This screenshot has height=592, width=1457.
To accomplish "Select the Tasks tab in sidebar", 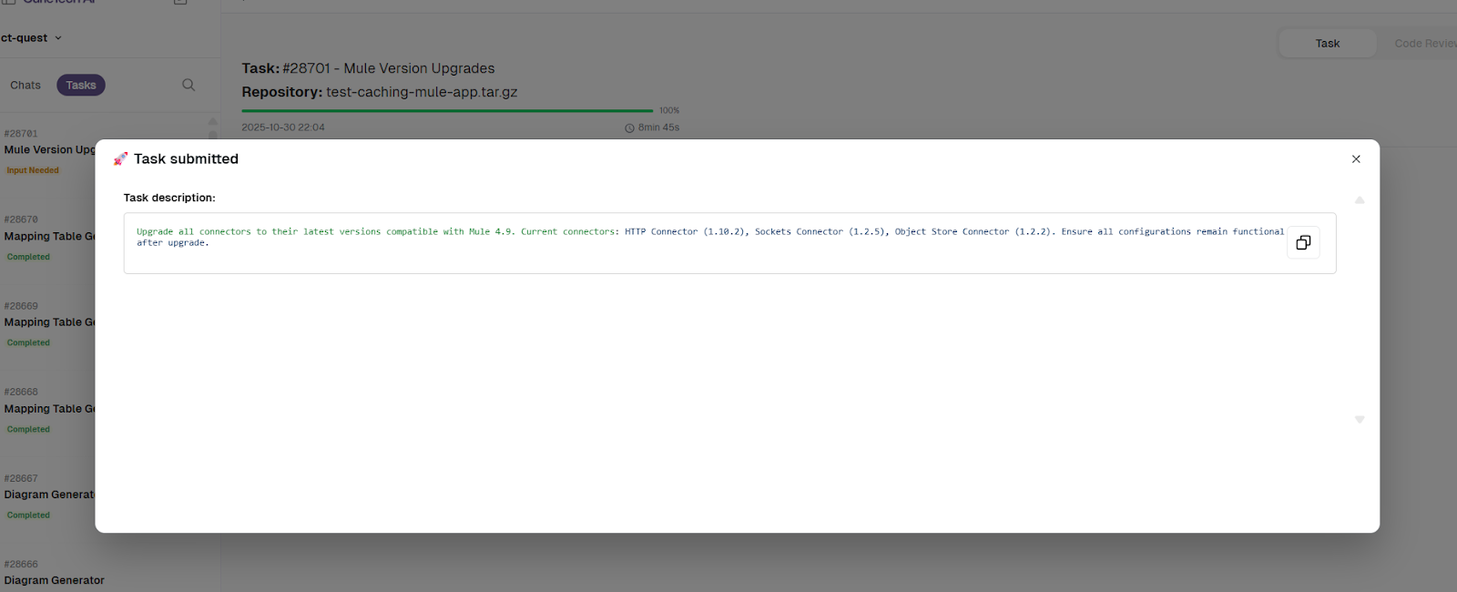I will coord(81,86).
